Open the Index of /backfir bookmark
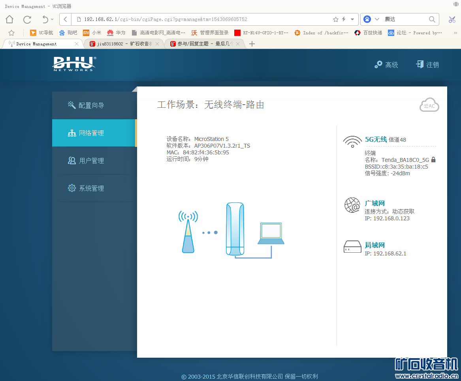 coord(321,33)
